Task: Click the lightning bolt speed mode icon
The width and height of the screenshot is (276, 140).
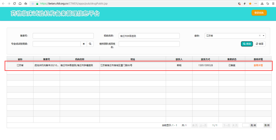Action: (245, 4)
